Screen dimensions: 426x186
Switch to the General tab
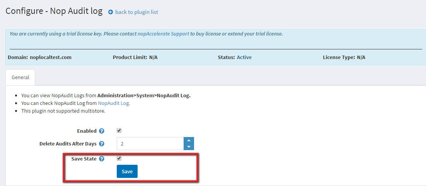point(20,77)
